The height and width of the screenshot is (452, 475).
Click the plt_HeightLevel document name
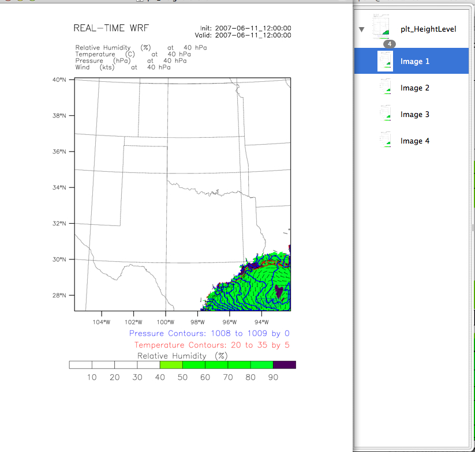click(x=428, y=29)
